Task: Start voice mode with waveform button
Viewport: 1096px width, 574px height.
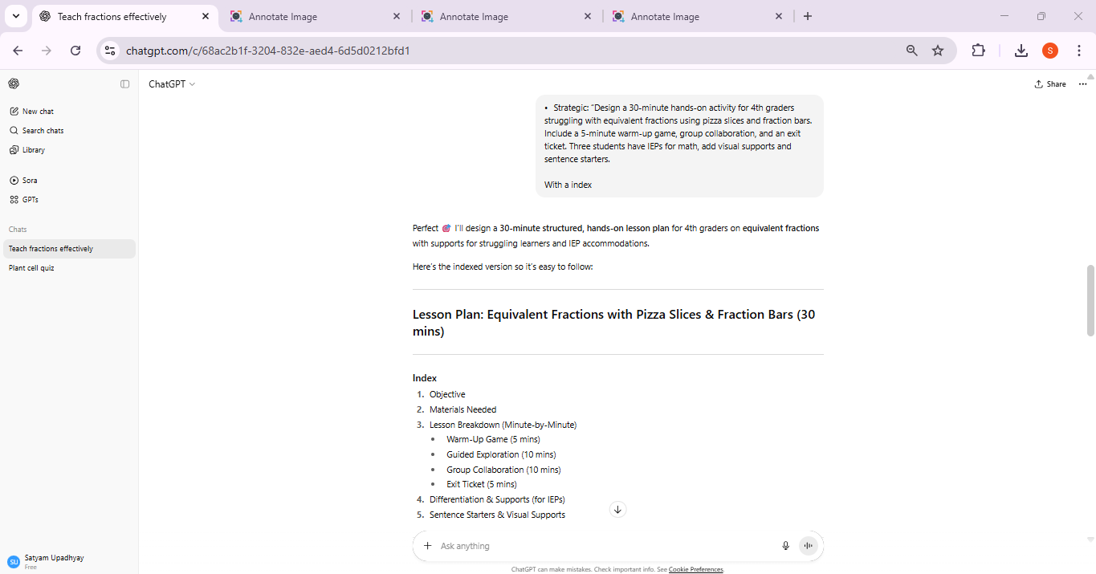Action: [809, 546]
